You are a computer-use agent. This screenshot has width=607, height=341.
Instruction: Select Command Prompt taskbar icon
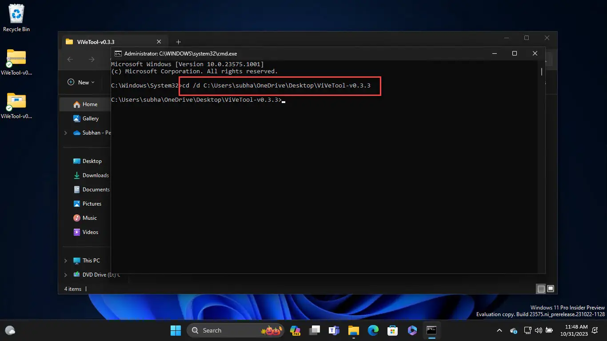(x=431, y=330)
